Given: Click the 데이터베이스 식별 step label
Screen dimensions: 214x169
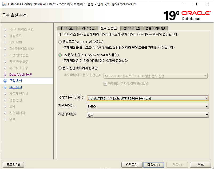Looking at the screenshot, I should tap(21, 49).
